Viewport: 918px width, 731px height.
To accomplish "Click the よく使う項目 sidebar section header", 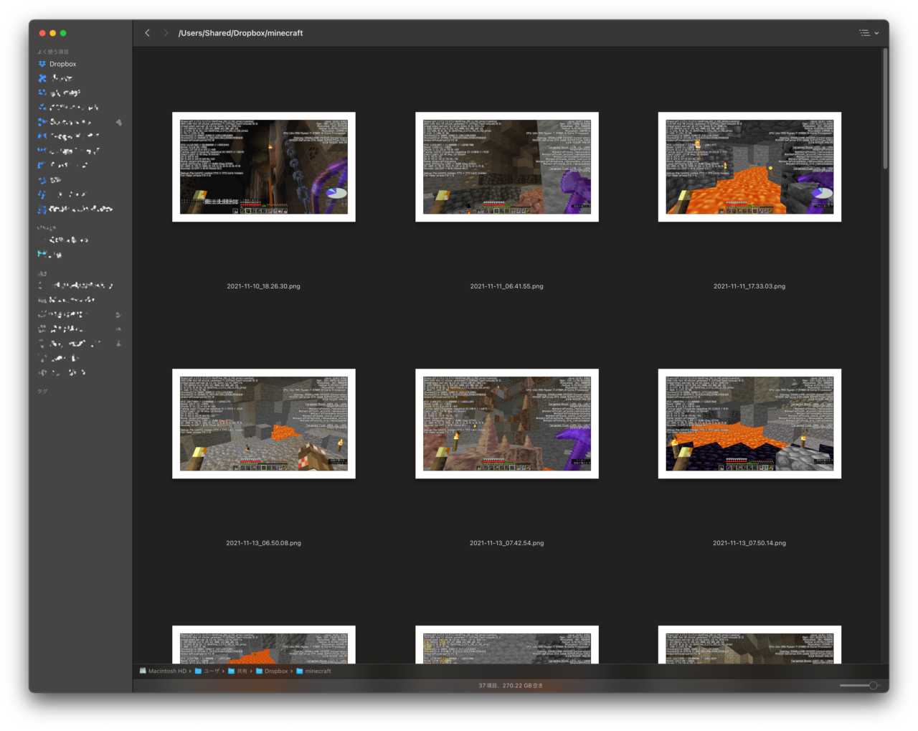I will [53, 52].
